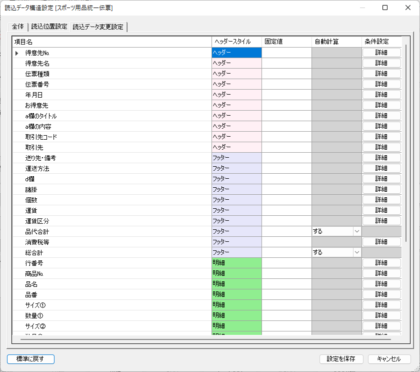Click the vertical scrollbar of the grid
Viewport: 420px width, 372px height.
[x=406, y=143]
